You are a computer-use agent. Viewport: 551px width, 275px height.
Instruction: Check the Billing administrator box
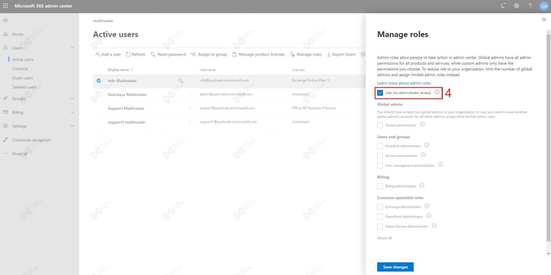coord(380,186)
